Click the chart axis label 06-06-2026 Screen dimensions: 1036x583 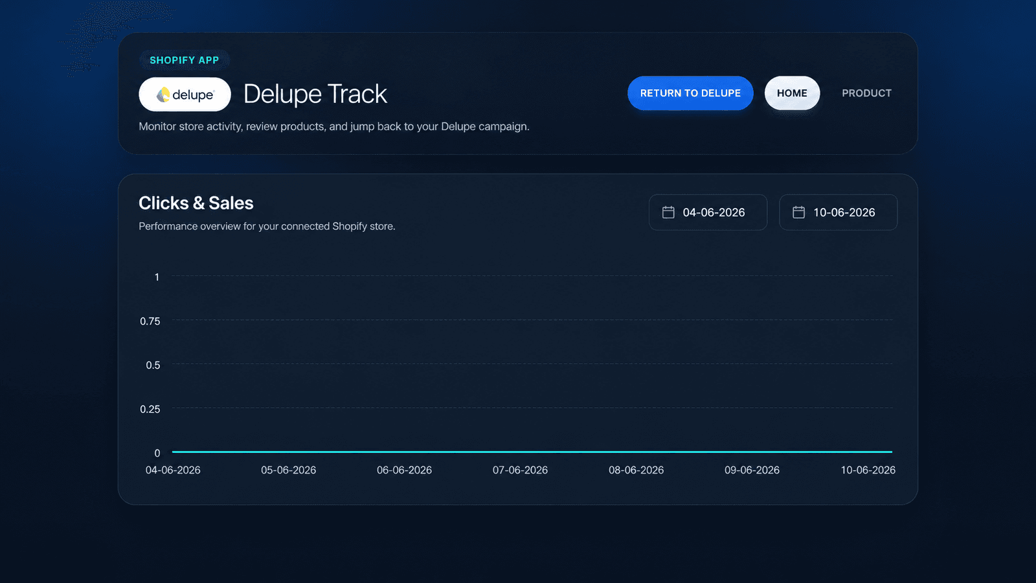(x=405, y=470)
